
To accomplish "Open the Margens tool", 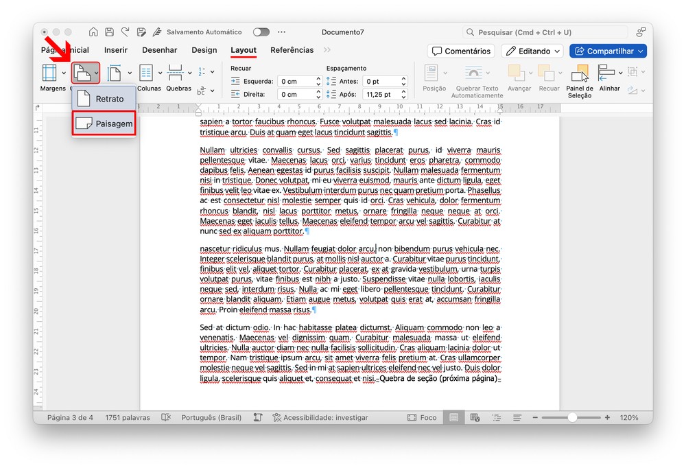I will [x=49, y=73].
